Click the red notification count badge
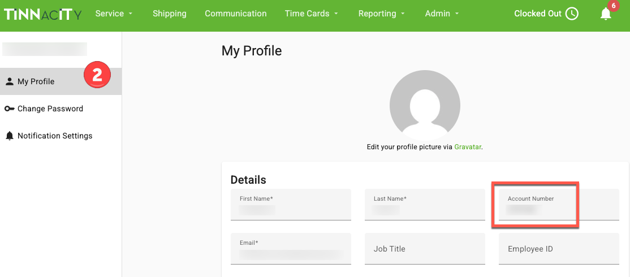The height and width of the screenshot is (277, 630). click(614, 6)
